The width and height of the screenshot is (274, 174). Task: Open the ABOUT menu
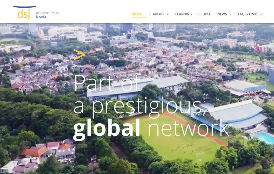[158, 14]
